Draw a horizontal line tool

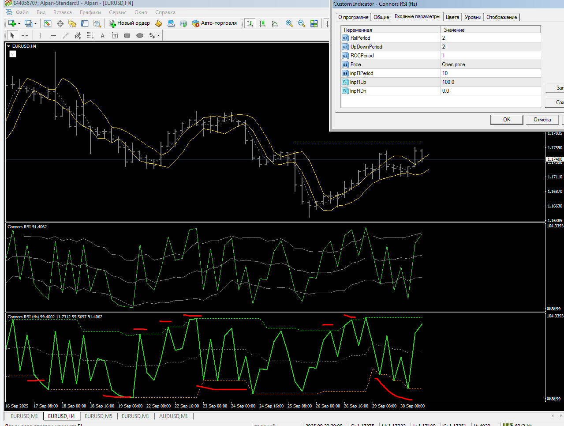(x=53, y=36)
